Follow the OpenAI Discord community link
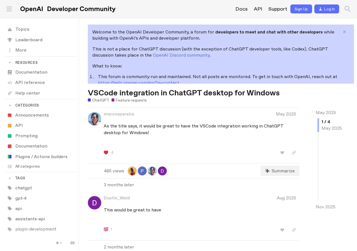The height and width of the screenshot is (251, 357). [x=181, y=55]
